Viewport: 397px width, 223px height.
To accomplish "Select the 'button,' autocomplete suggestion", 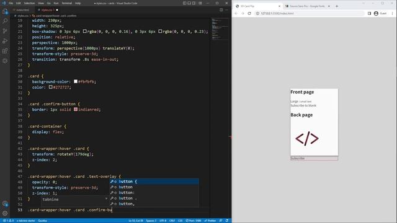I will point(154,204).
